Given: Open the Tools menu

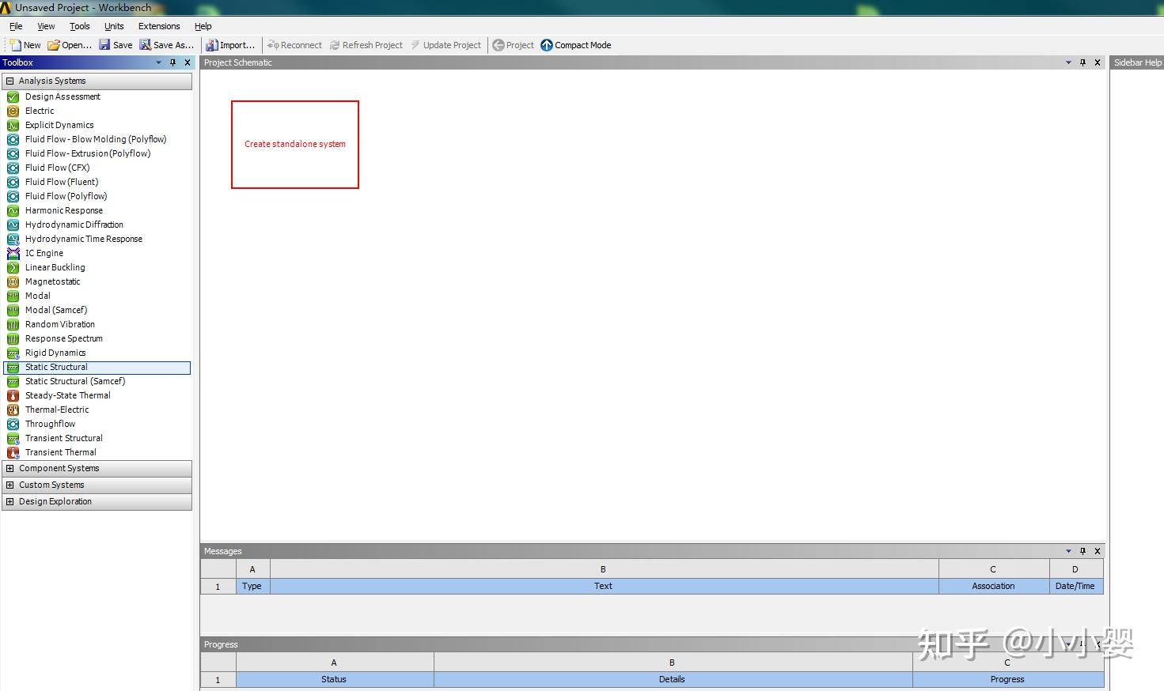Looking at the screenshot, I should pyautogui.click(x=80, y=26).
